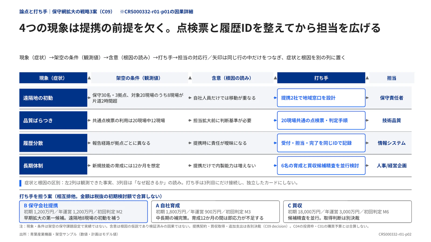Click the page code CRS000332-r01-p02

pyautogui.click(x=395, y=234)
